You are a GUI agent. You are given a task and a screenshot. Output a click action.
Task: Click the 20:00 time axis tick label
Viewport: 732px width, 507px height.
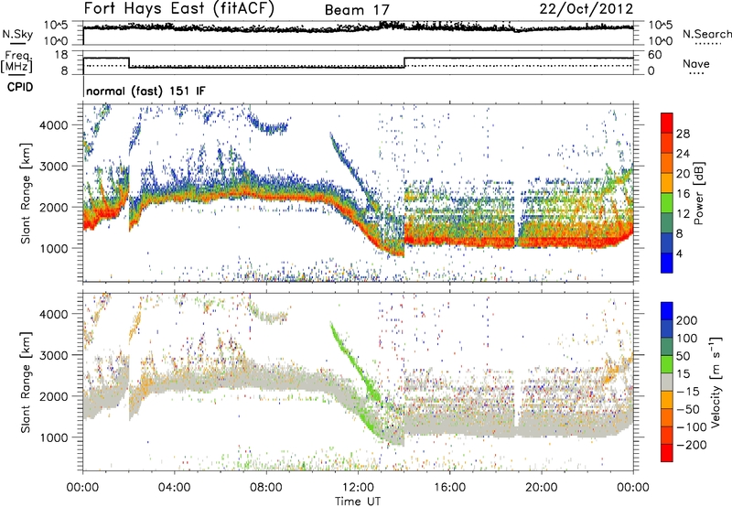tap(542, 487)
